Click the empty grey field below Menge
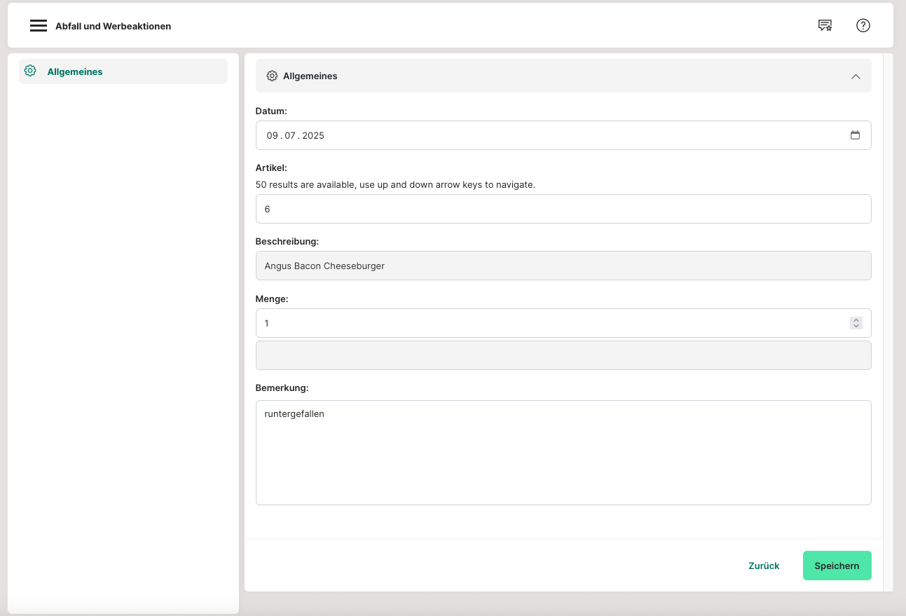 563,355
